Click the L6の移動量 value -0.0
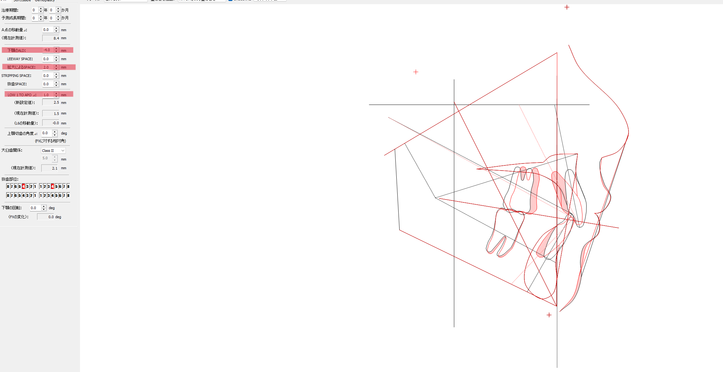The width and height of the screenshot is (723, 372). coord(51,123)
